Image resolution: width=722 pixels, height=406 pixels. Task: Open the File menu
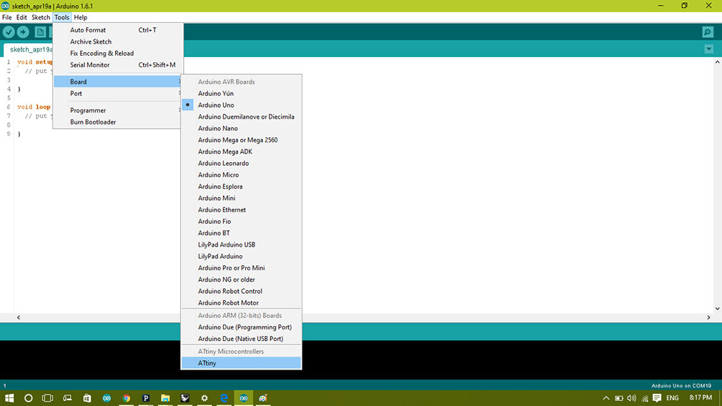pos(7,17)
